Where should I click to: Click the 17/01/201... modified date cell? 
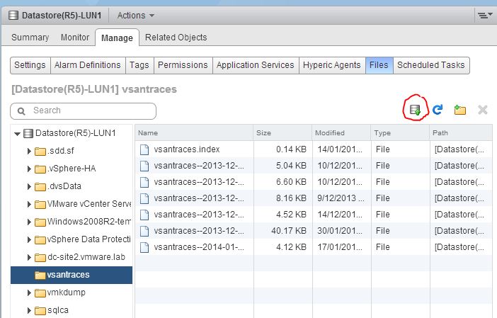tap(340, 247)
